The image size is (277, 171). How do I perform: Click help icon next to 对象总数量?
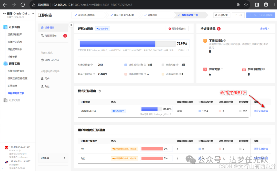point(92,65)
